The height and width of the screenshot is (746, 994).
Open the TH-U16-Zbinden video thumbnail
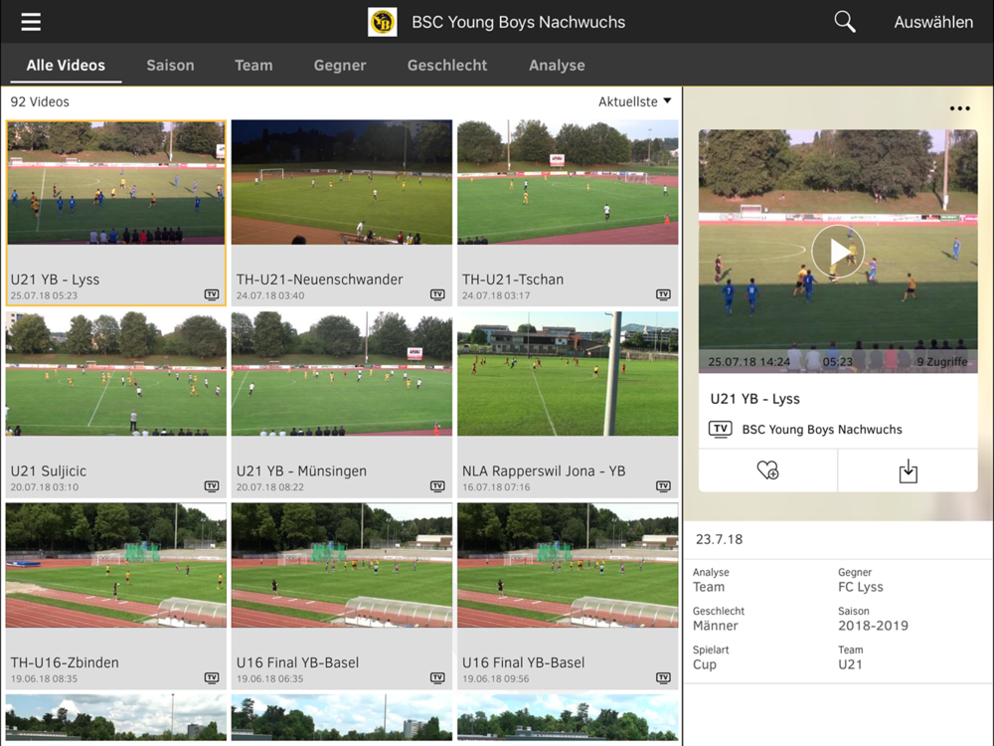pos(116,565)
